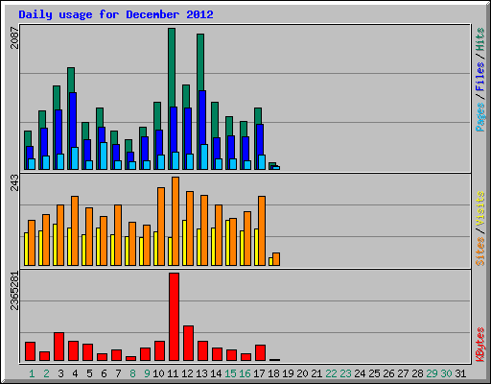The height and width of the screenshot is (384, 491).
Task: Select day 6 on the x-axis
Action: tap(104, 373)
